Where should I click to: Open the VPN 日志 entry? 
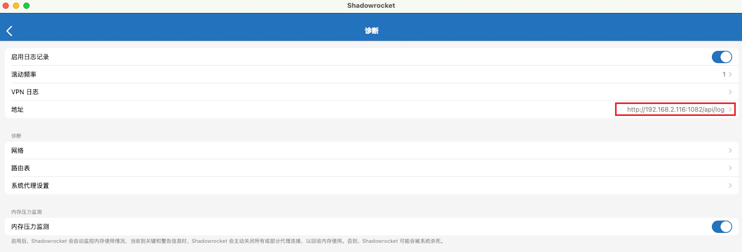[x=371, y=92]
